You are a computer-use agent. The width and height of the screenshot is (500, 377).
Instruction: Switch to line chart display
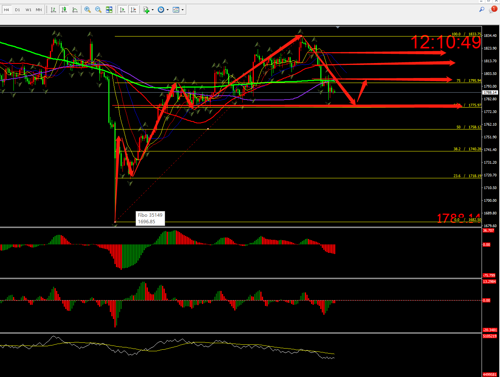[x=75, y=10]
